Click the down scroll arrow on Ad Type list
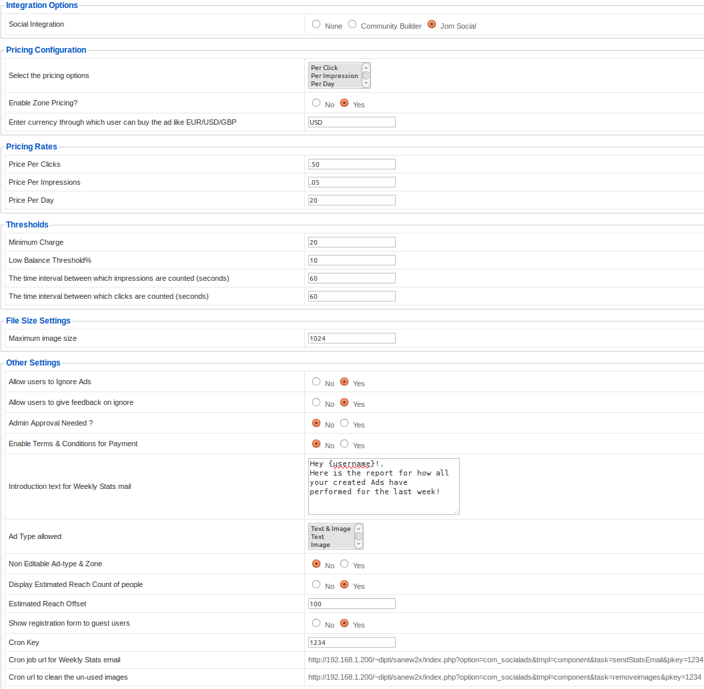This screenshot has width=704, height=689. click(x=357, y=544)
